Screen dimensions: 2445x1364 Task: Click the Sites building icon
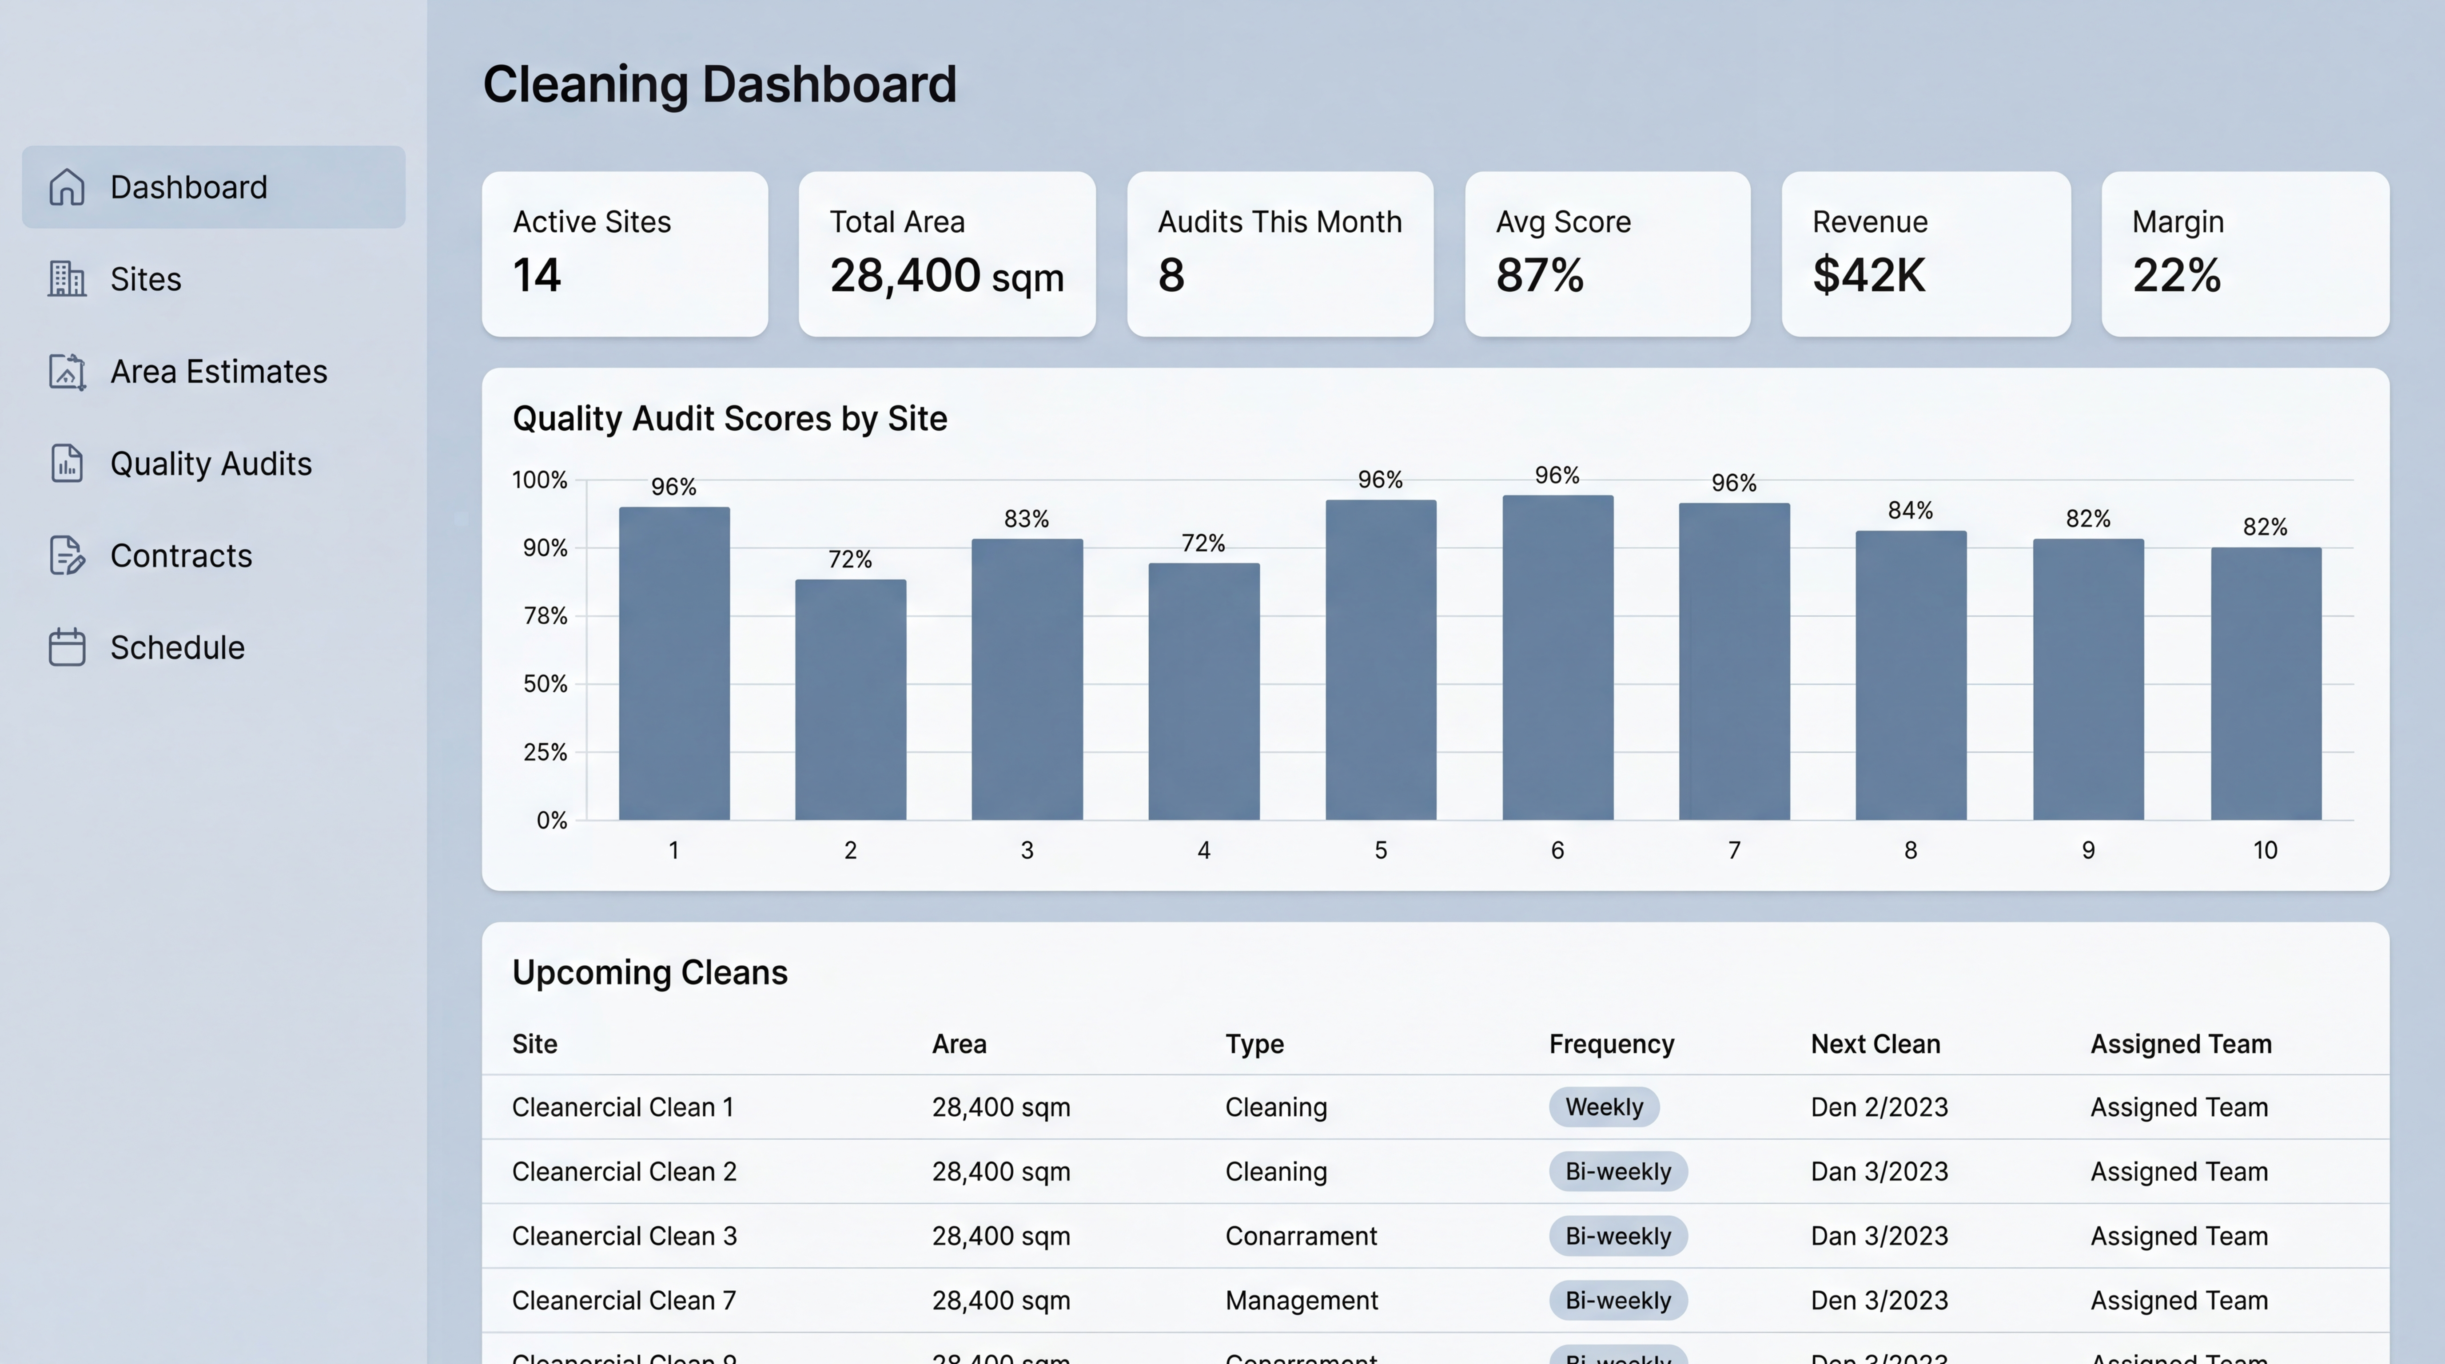[67, 279]
